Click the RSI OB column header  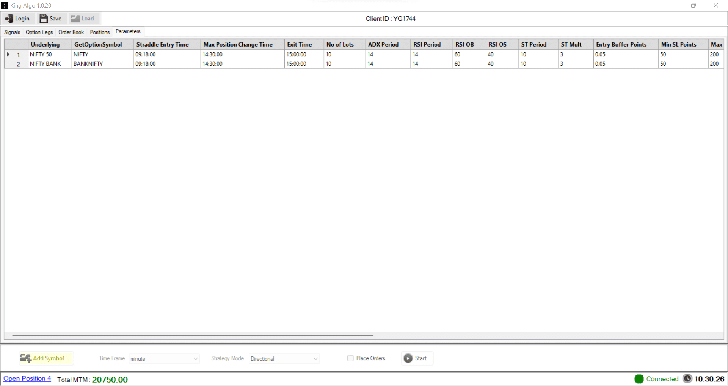click(469, 44)
